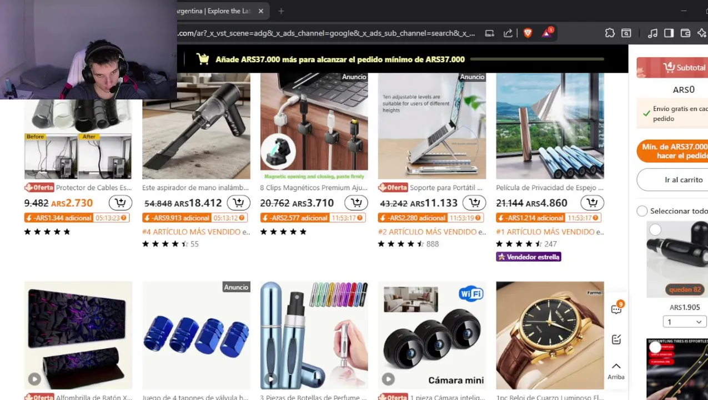Select the perfume atomizer cart item checkbox
Screen dimensions: 708x400
pyautogui.click(x=655, y=229)
